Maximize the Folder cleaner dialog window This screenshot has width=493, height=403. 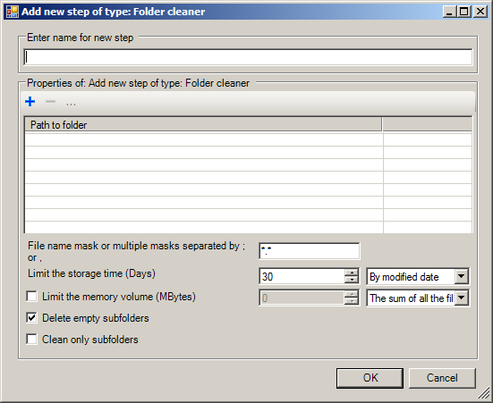[x=464, y=12]
